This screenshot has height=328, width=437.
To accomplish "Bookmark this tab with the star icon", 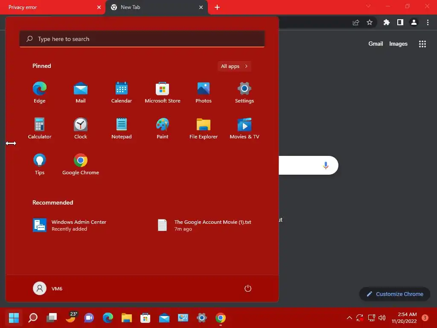I will 370,22.
